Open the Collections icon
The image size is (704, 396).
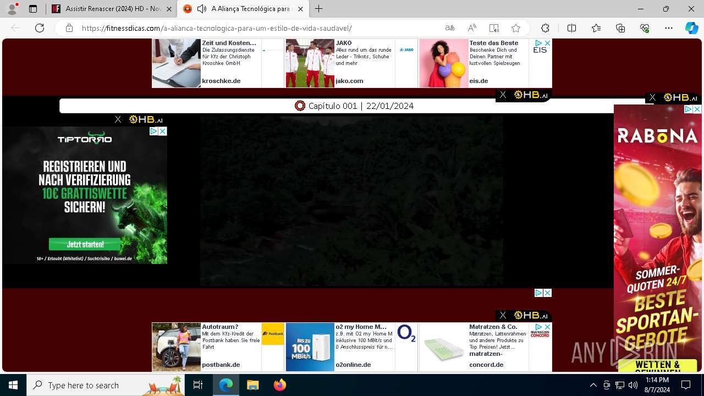[620, 28]
